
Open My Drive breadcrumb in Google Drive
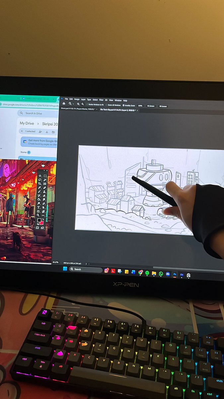point(27,123)
